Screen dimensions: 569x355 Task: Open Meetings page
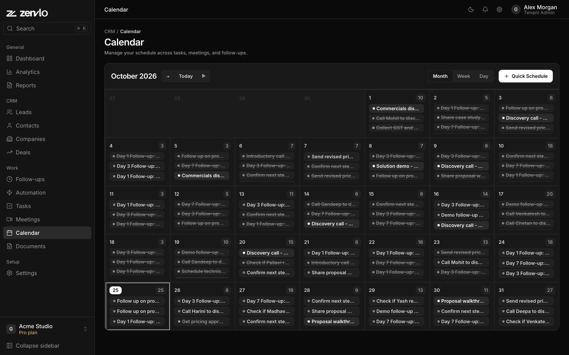[x=47, y=219]
